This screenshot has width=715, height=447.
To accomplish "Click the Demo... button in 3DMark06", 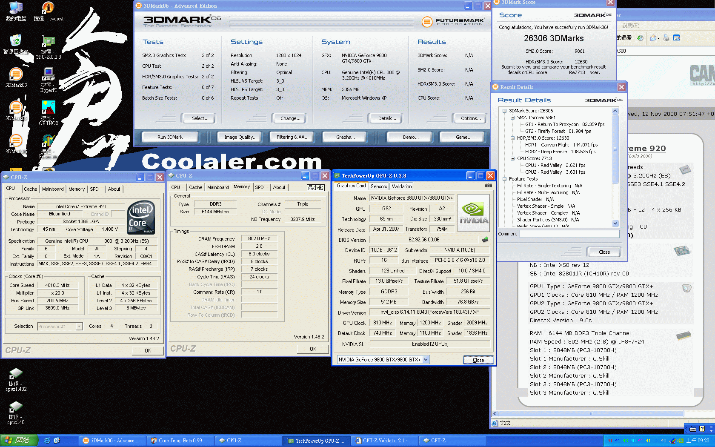I will (x=411, y=137).
